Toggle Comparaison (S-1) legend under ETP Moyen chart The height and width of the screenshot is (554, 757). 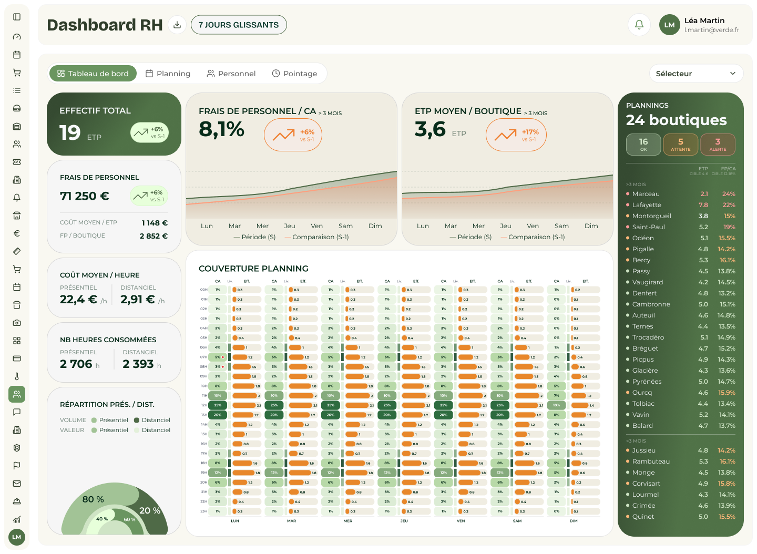tap(533, 237)
